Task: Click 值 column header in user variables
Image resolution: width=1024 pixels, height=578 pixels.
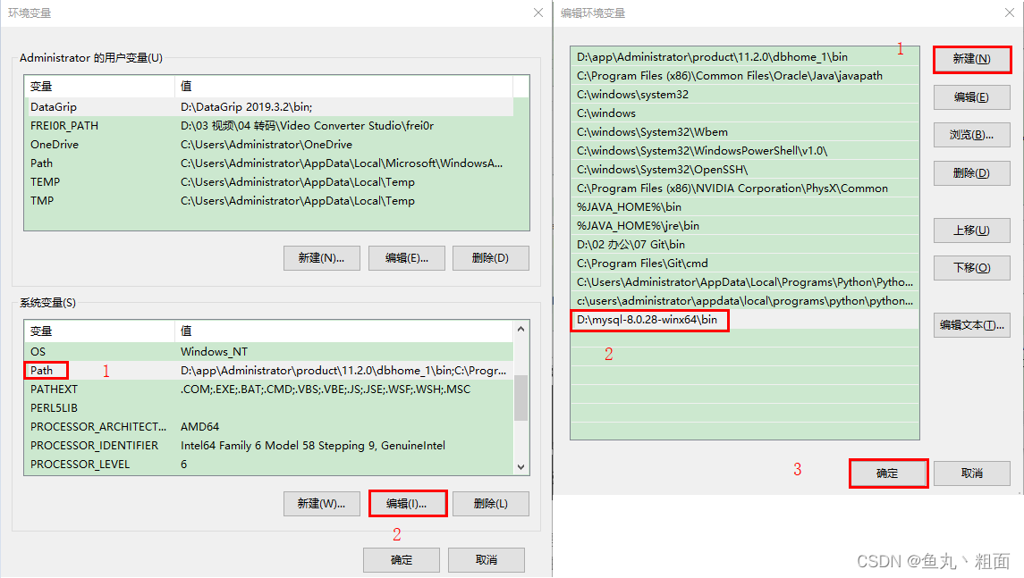Action: (x=344, y=86)
